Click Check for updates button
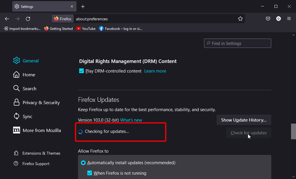 pyautogui.click(x=249, y=133)
